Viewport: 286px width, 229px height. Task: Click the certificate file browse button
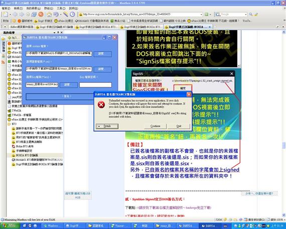click(103, 69)
